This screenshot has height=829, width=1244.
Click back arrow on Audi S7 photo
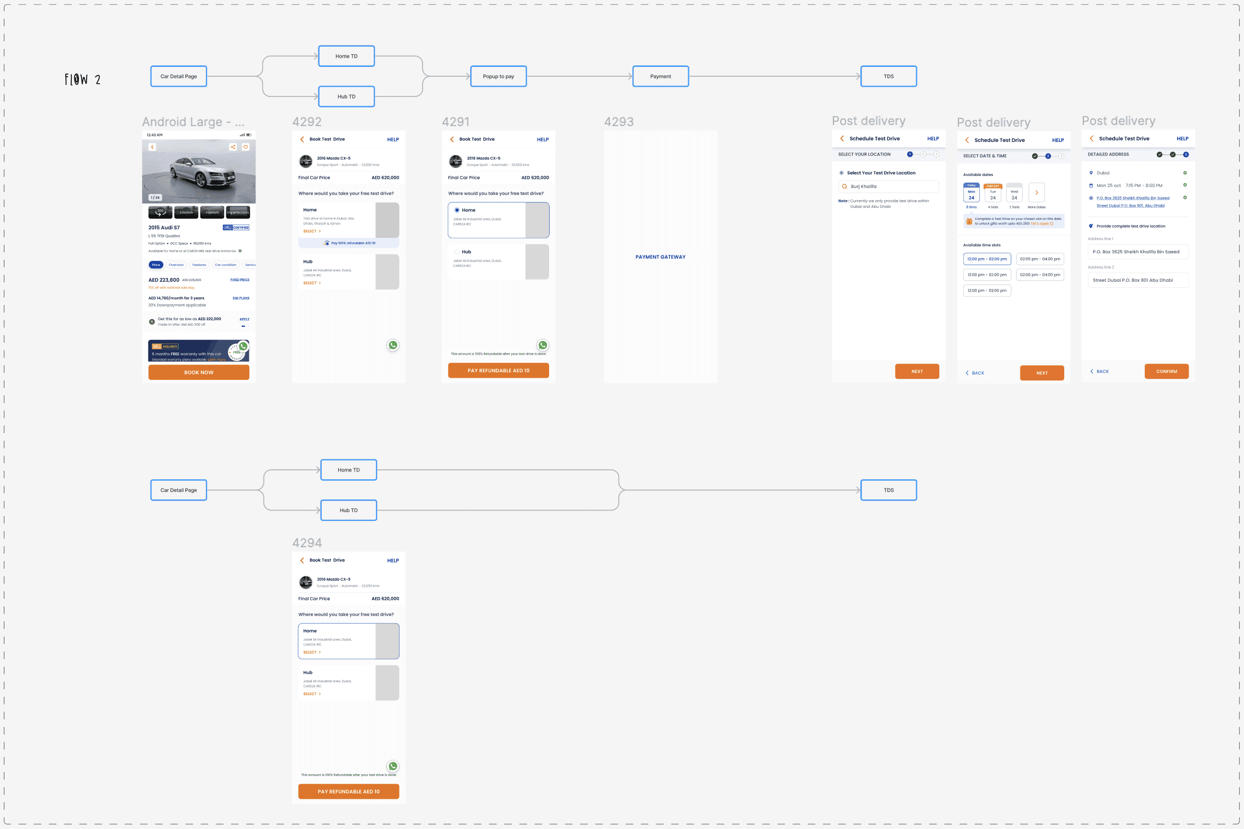[152, 147]
